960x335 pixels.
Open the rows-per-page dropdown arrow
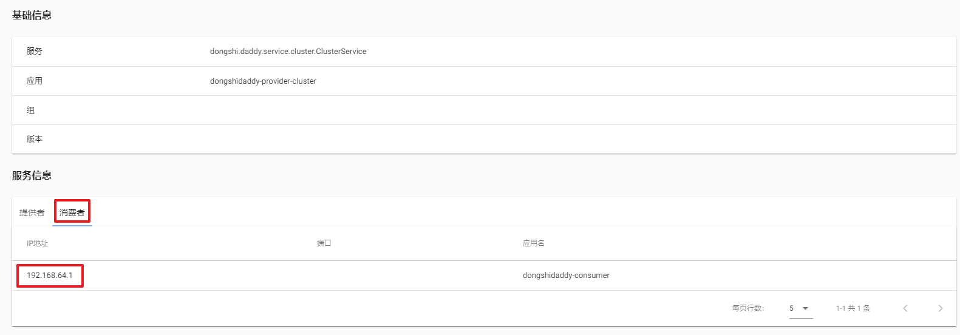click(x=805, y=308)
